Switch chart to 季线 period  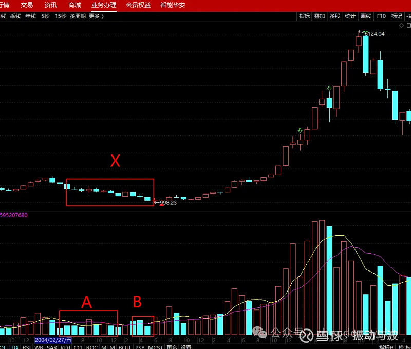coord(15,16)
